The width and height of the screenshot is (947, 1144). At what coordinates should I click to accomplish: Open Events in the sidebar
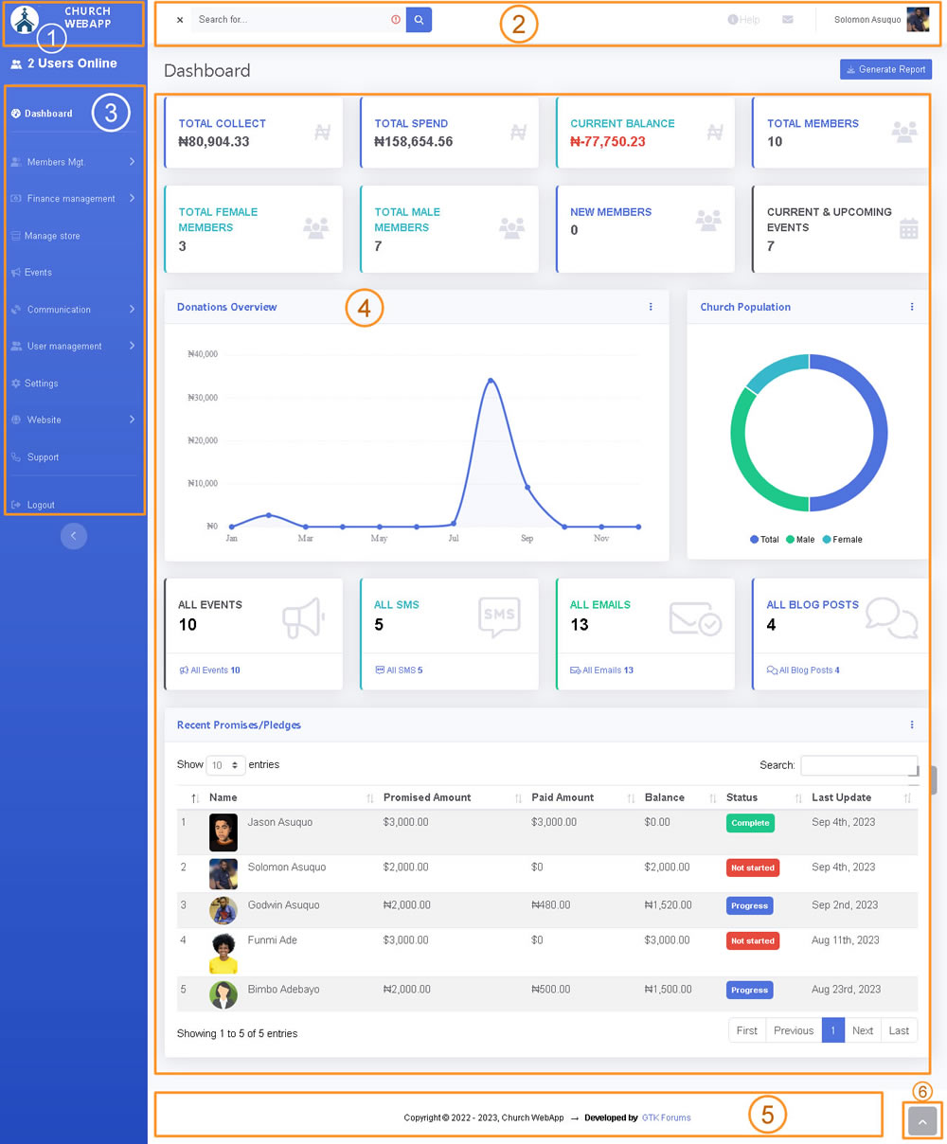38,273
